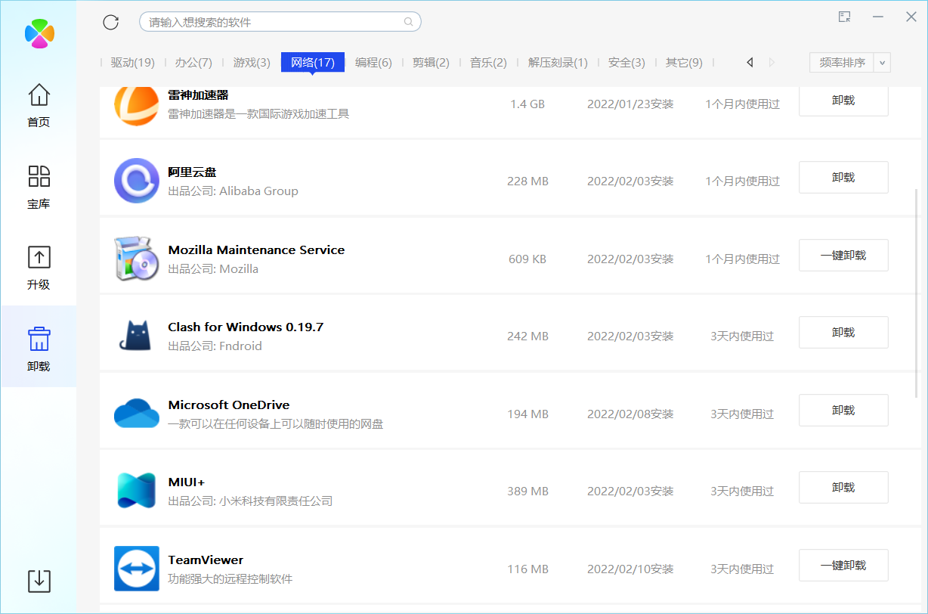Open the 首页 home section
Viewport: 928px width, 614px height.
coord(39,105)
